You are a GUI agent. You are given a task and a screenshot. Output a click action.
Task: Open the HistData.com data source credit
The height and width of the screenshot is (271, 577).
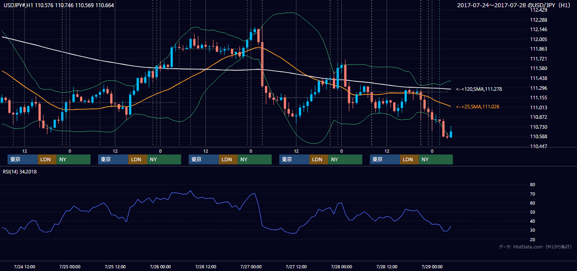[x=535, y=247]
